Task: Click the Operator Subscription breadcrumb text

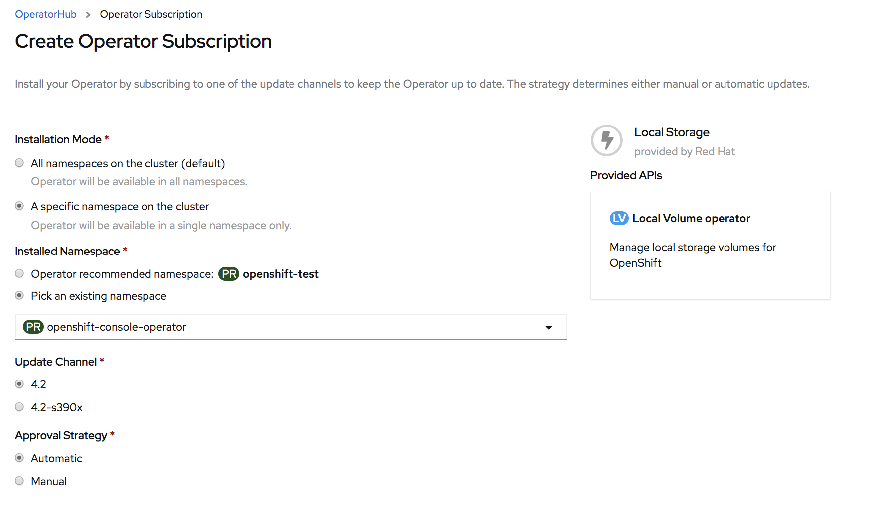Action: coord(151,14)
